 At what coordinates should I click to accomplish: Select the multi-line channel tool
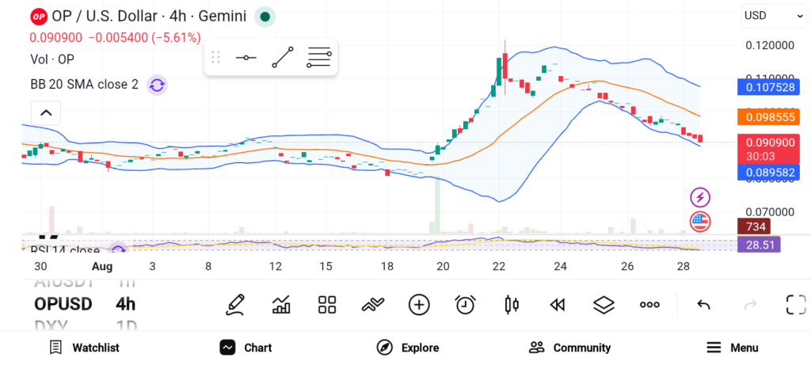319,57
